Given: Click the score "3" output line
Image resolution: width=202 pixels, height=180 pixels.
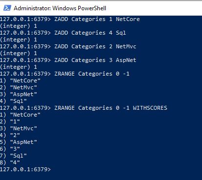Looking at the screenshot, I should [x=10, y=149].
